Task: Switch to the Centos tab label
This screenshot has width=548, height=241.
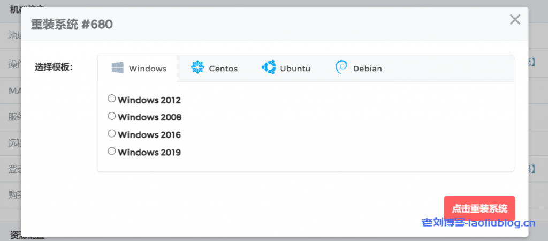Action: point(223,69)
